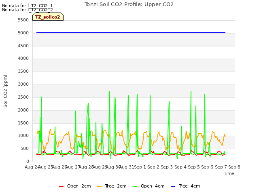Click the Sep 1 date tick label
259x194 pixels.
(x=140, y=167)
